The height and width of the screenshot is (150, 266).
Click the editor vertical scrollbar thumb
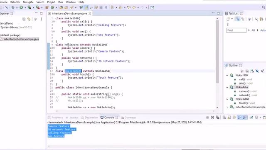coord(217,52)
